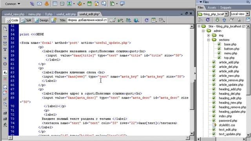Open the Images dropdown arrow

click(74, 4)
